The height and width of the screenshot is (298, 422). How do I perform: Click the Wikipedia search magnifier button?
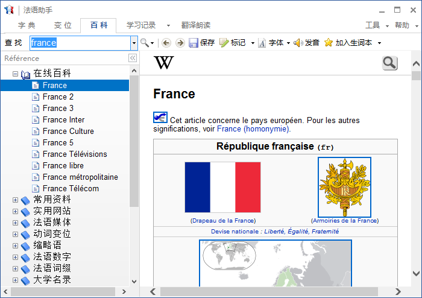click(x=389, y=63)
